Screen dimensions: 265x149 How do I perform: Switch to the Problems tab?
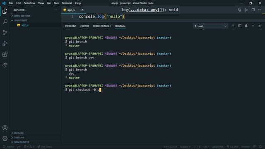click(71, 26)
